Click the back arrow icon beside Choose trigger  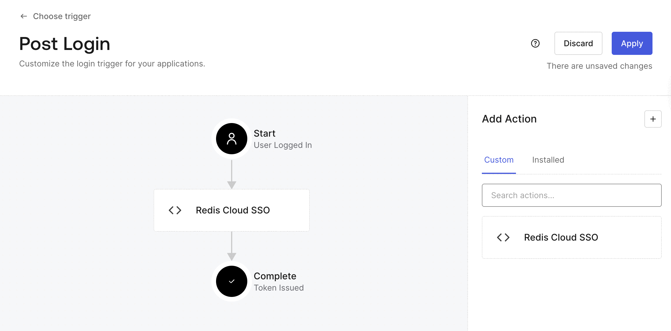pyautogui.click(x=24, y=16)
